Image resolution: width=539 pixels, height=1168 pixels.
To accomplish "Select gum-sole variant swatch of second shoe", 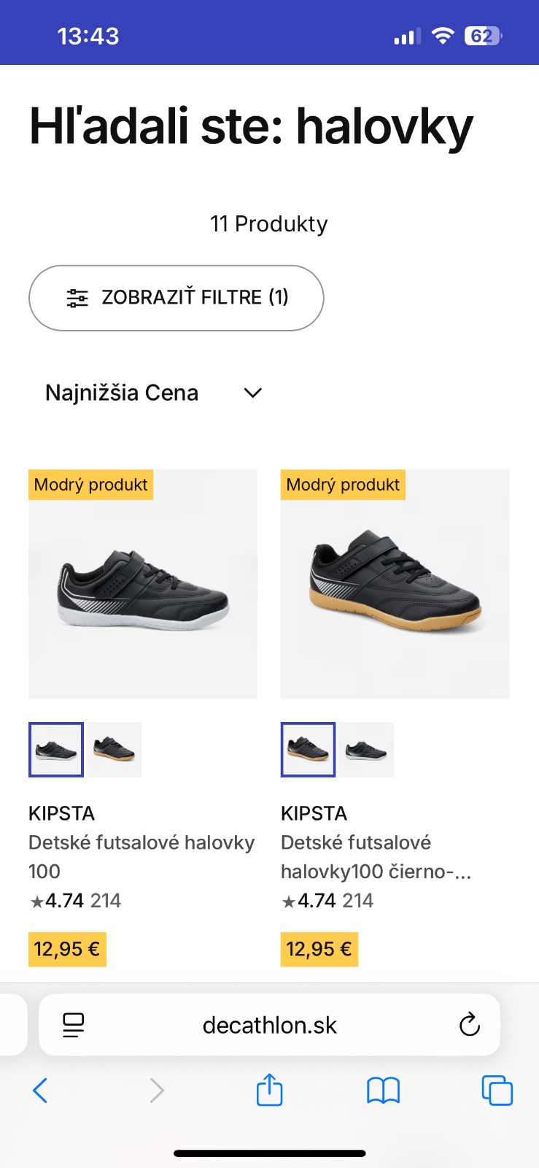I will coord(309,750).
